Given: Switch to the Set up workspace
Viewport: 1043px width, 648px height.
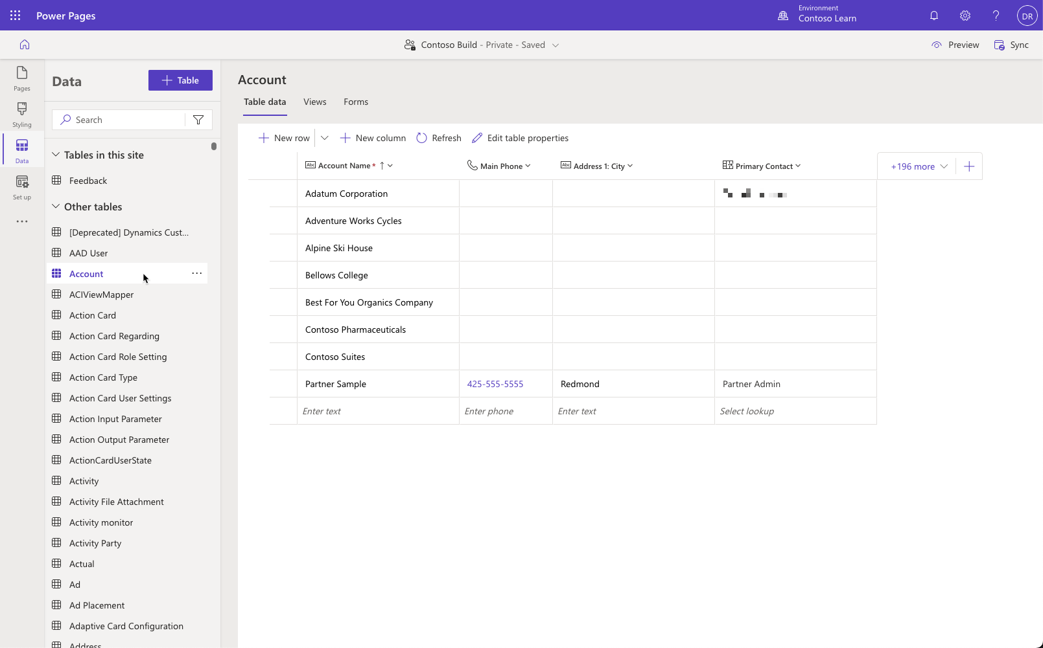Looking at the screenshot, I should tap(21, 186).
